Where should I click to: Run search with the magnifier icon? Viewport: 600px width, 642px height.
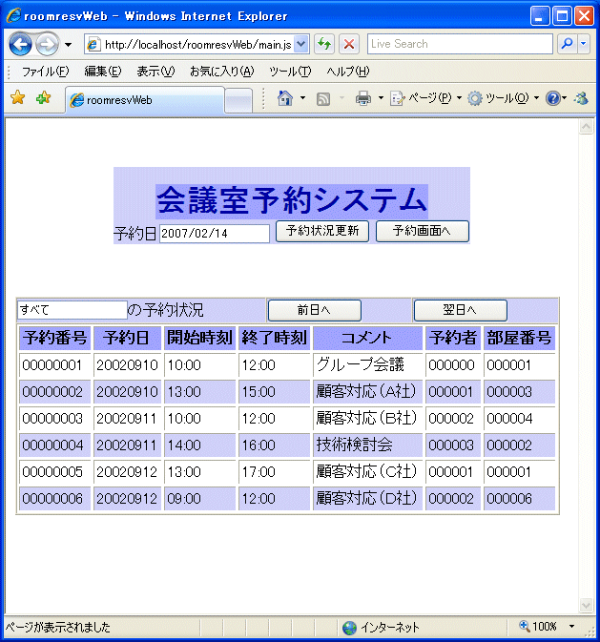click(x=568, y=44)
